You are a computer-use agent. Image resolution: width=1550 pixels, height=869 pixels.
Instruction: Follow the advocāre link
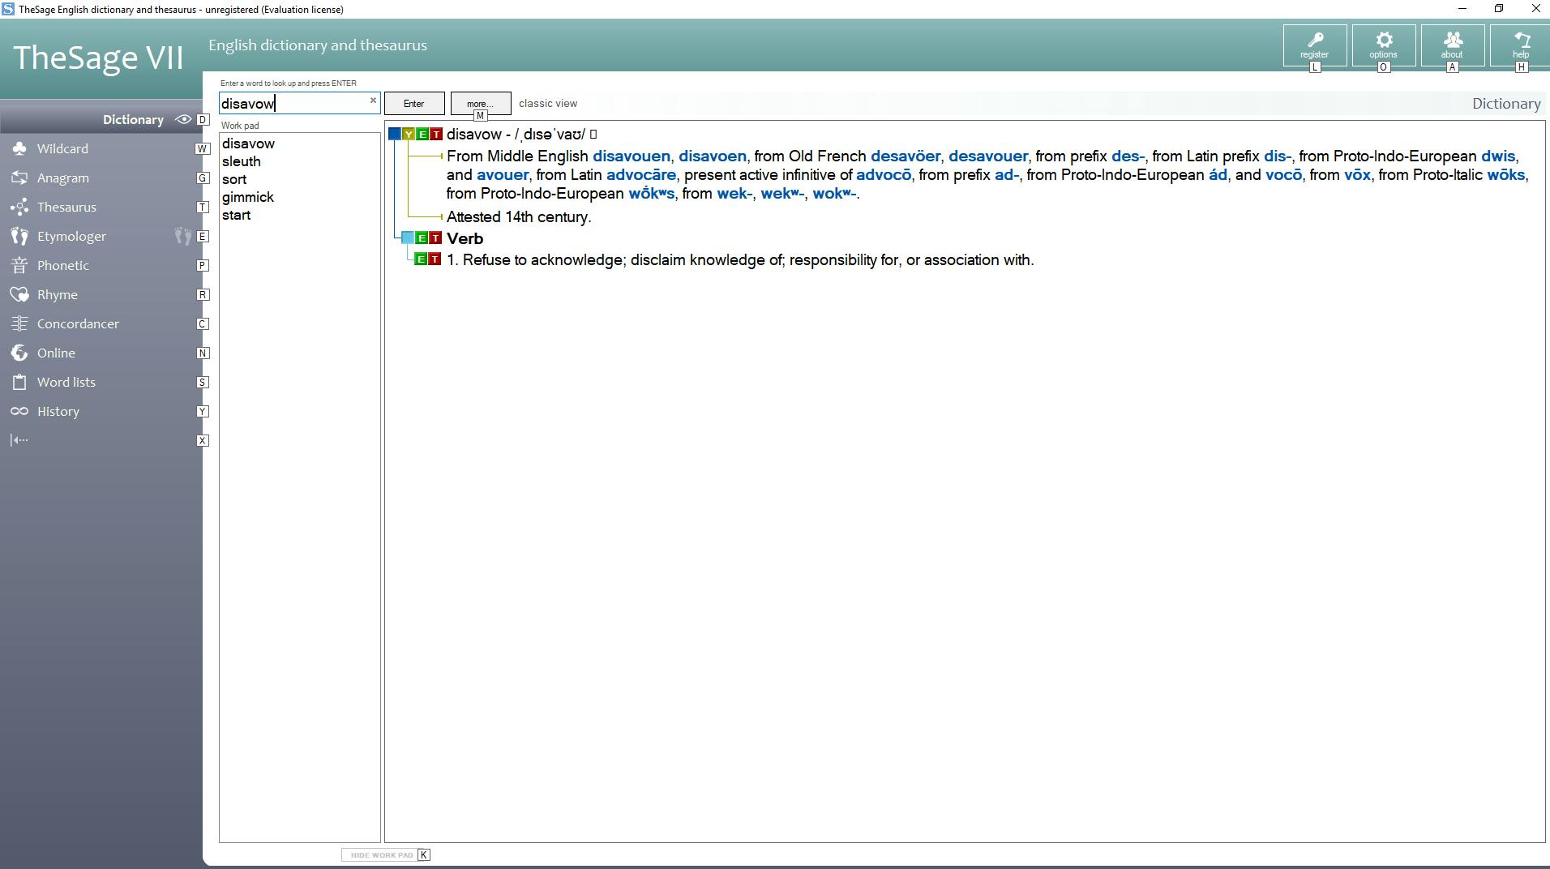(x=641, y=175)
